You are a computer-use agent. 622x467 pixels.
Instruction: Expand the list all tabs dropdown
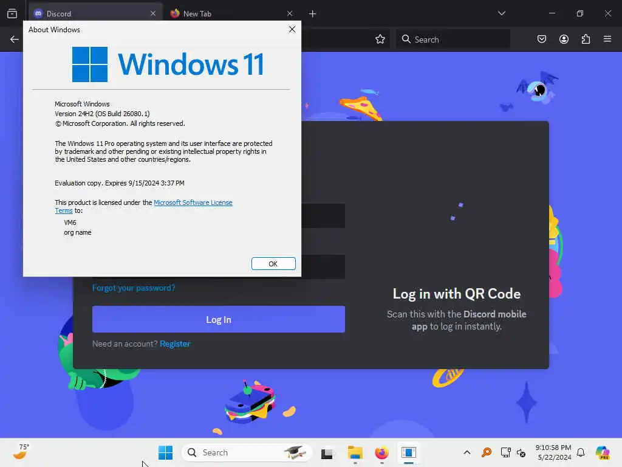click(x=501, y=13)
